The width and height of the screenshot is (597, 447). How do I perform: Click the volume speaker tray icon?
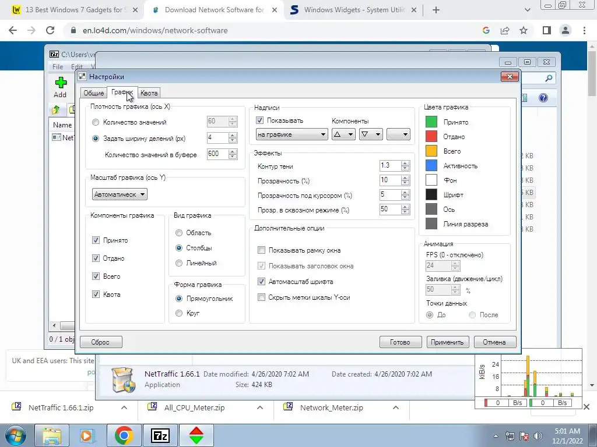[x=538, y=435]
